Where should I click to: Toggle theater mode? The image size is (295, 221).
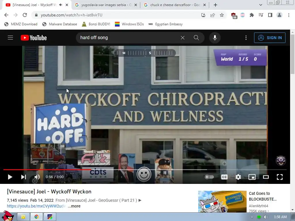[266, 177]
